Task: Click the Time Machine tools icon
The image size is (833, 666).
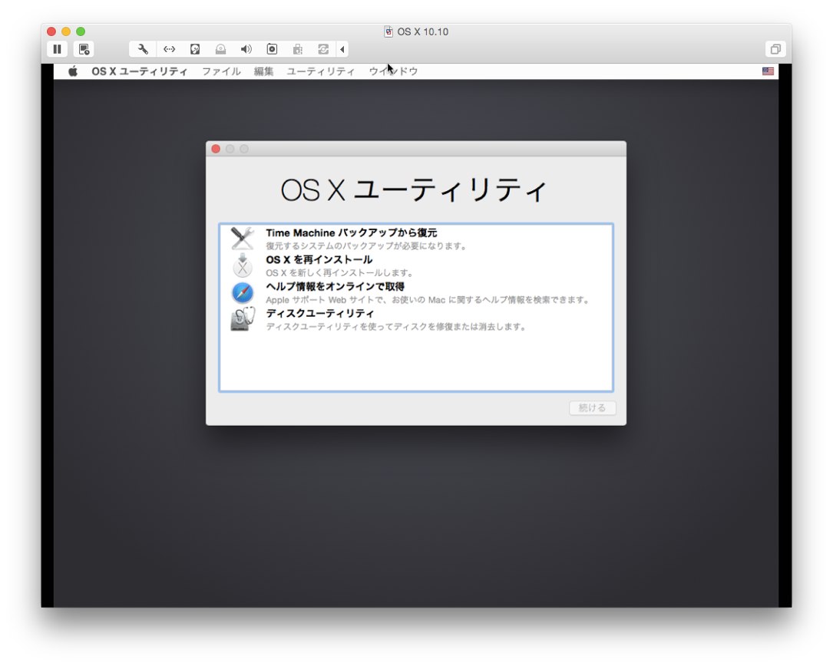Action: point(243,239)
